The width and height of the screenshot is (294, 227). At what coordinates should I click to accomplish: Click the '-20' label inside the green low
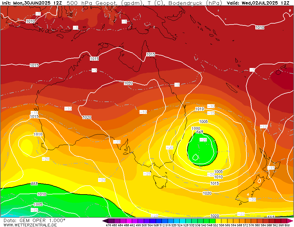coord(203,140)
